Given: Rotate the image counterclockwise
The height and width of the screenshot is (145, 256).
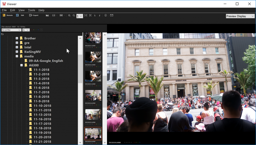Looking at the screenshot, I should tap(95, 15).
